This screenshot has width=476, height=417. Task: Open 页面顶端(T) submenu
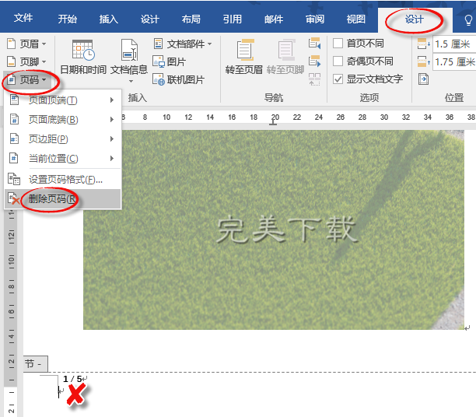click(62, 100)
